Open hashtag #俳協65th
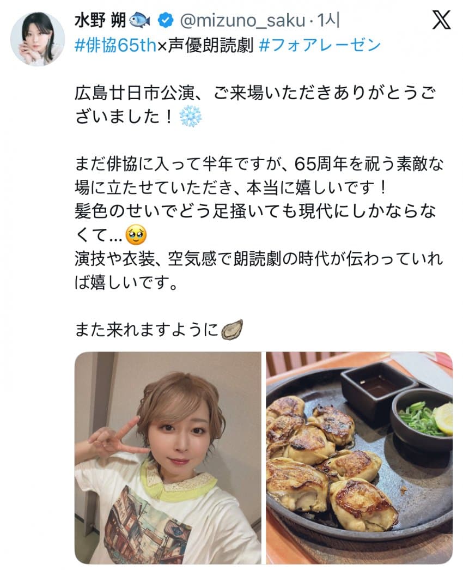This screenshot has height=570, width=463. coord(115,45)
